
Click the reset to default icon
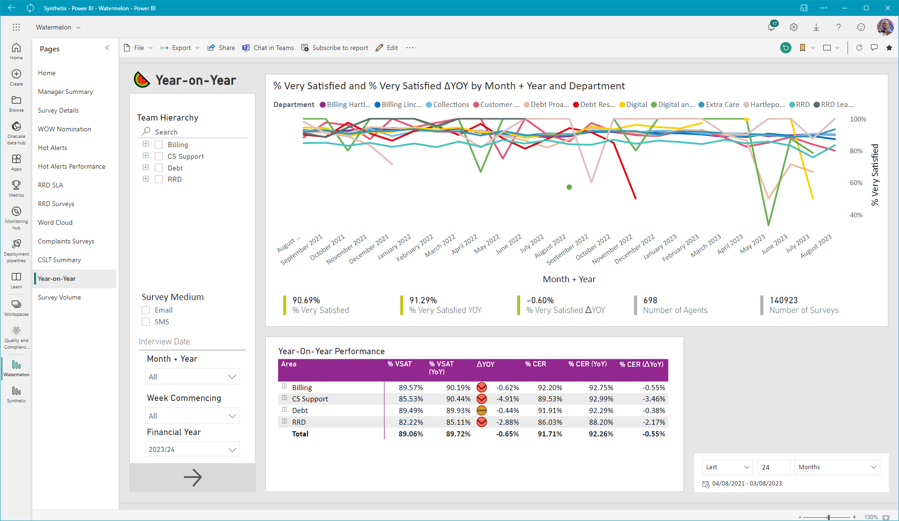point(786,48)
